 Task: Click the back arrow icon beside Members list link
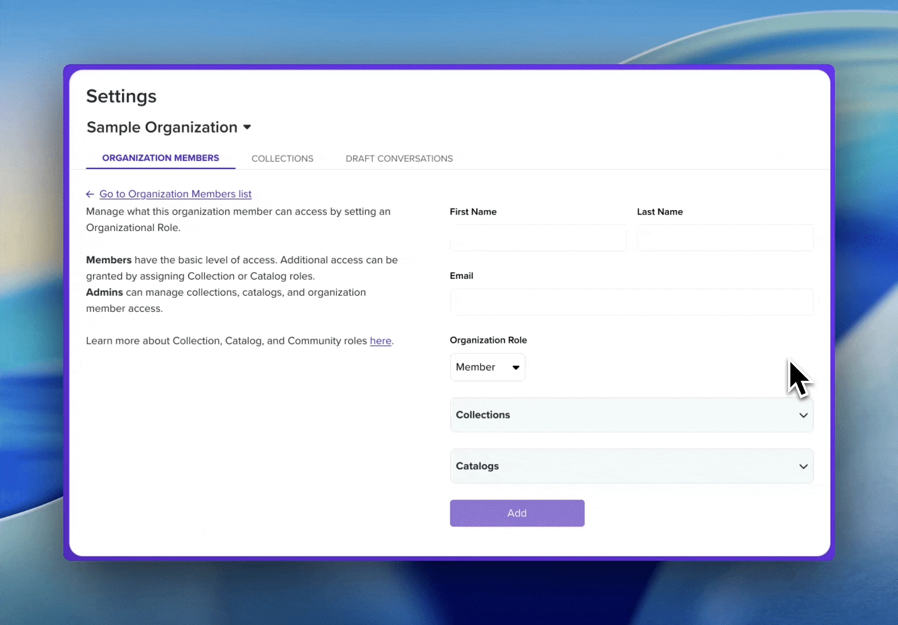click(x=90, y=194)
